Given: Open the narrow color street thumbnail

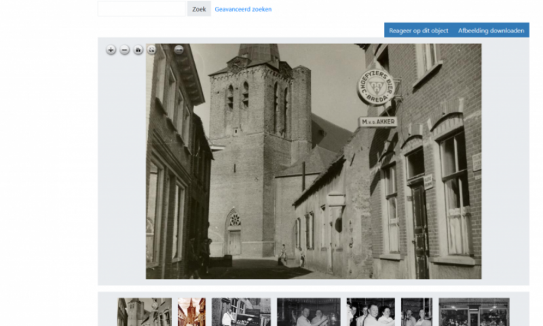Looking at the screenshot, I should pyautogui.click(x=191, y=312).
